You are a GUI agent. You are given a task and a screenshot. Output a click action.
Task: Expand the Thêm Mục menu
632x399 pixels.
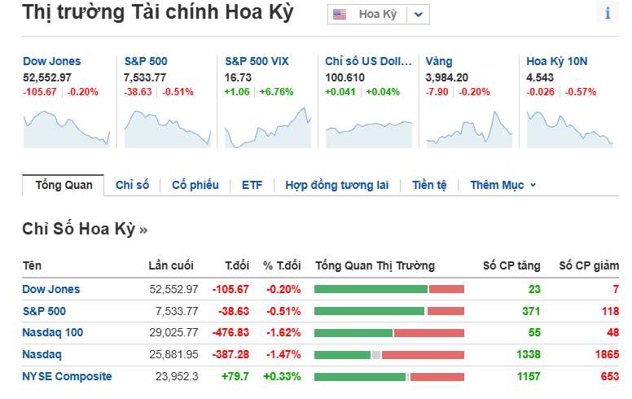coord(503,185)
